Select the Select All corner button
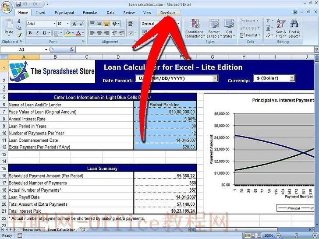The height and width of the screenshot is (239, 319). click(x=4, y=57)
